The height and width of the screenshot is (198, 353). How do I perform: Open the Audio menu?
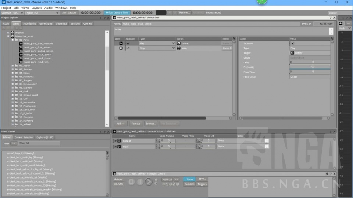click(49, 8)
